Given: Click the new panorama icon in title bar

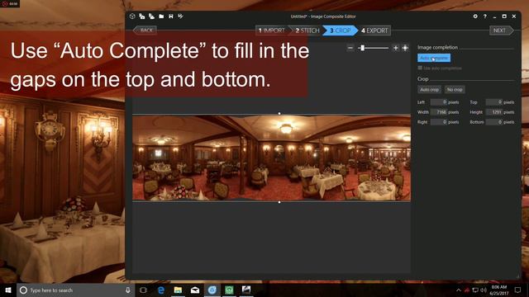Looking at the screenshot, I should coord(132,16).
